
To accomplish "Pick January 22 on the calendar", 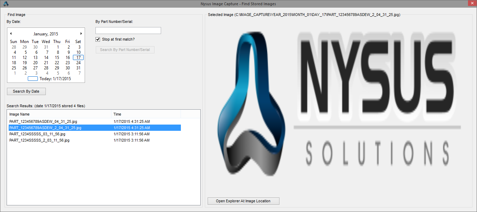I will tap(57, 63).
